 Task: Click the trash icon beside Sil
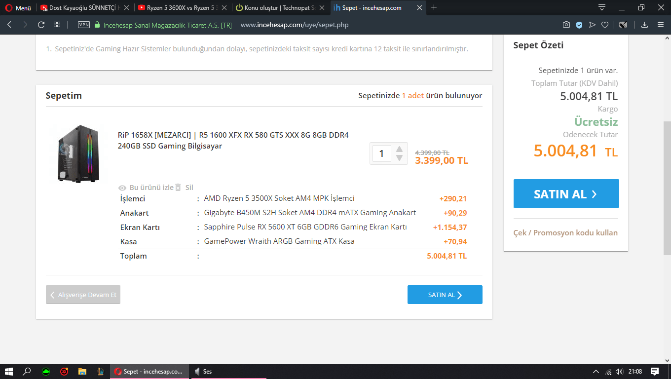179,188
